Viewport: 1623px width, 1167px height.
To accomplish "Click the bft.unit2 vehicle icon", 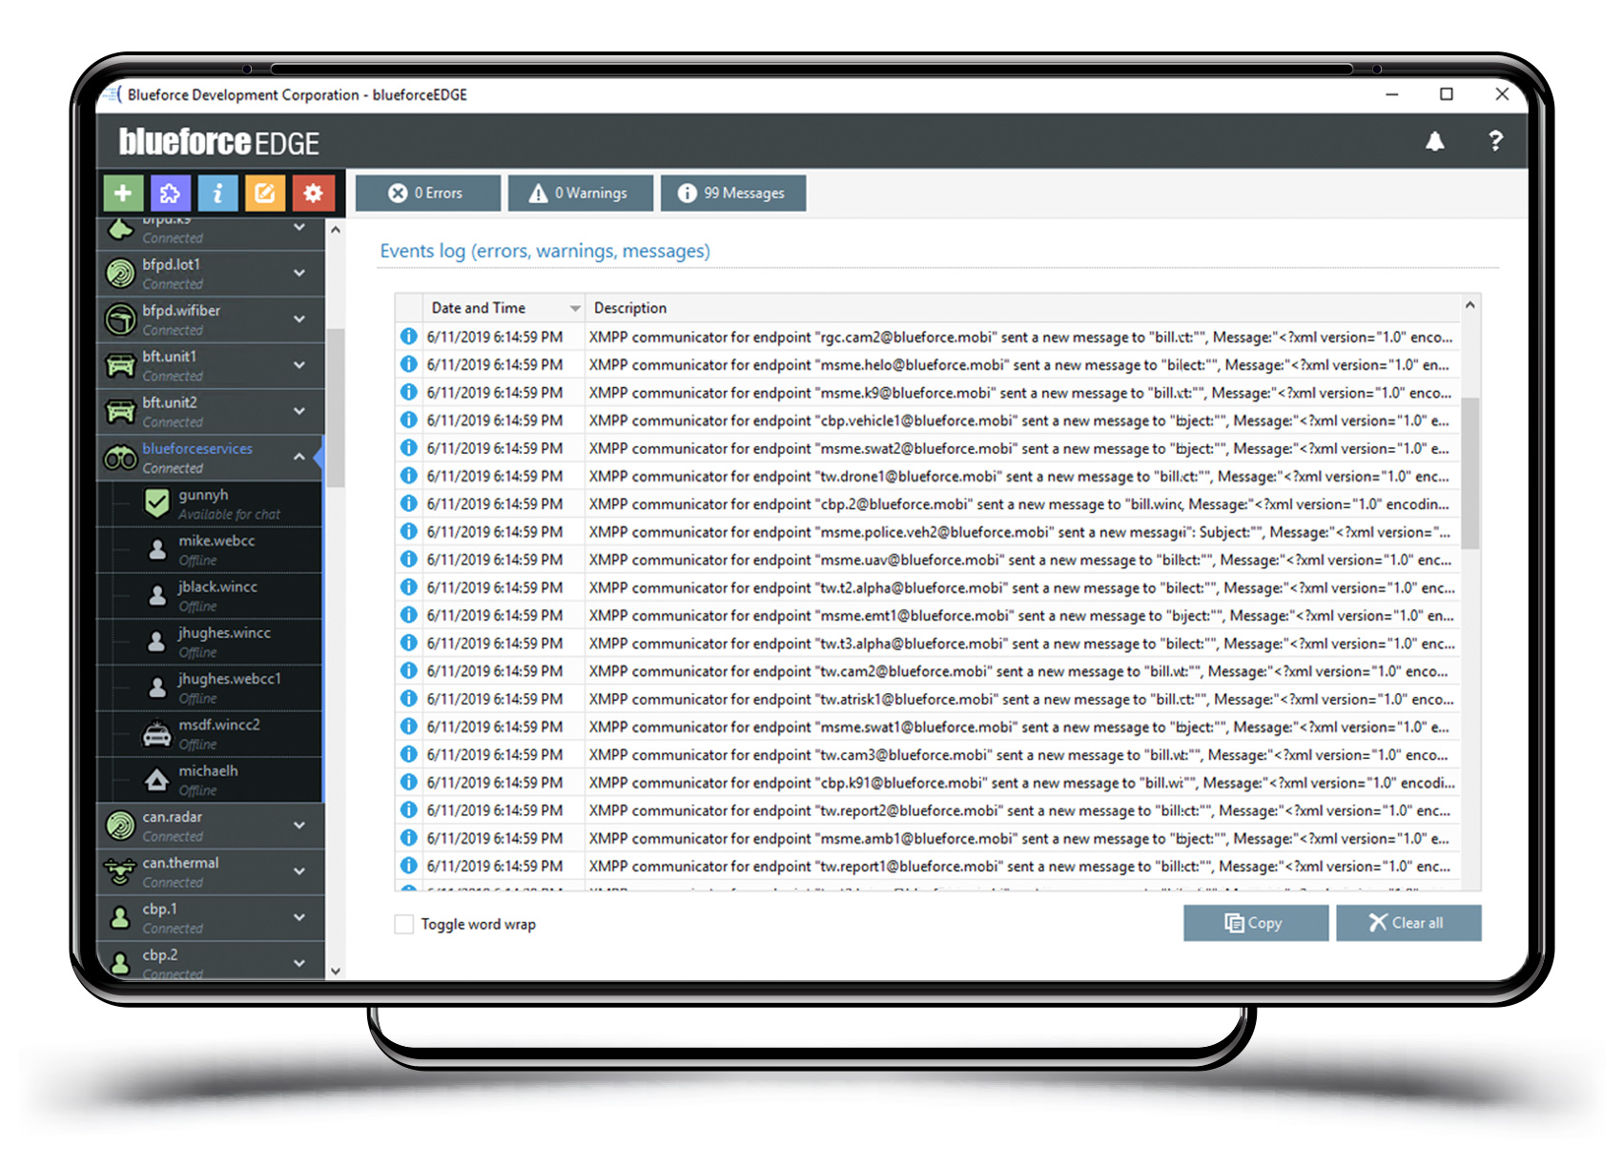I will click(x=120, y=411).
